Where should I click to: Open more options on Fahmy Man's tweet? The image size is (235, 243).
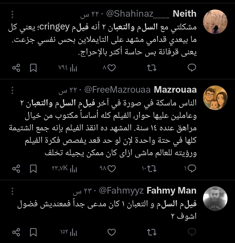coord(12,191)
